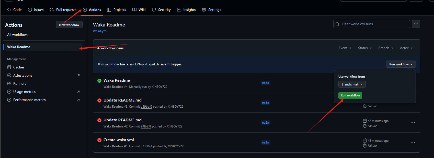Click the success check icon on run #4
The image size is (434, 158).
99,81
